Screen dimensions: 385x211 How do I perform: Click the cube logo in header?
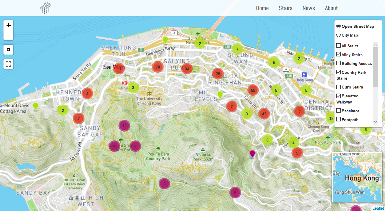pos(45,8)
